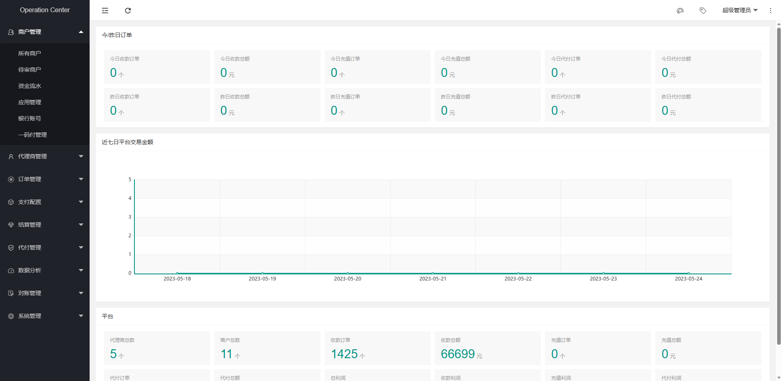The height and width of the screenshot is (381, 782).
Task: Click the 代付管理 shield icon
Action: tap(11, 247)
